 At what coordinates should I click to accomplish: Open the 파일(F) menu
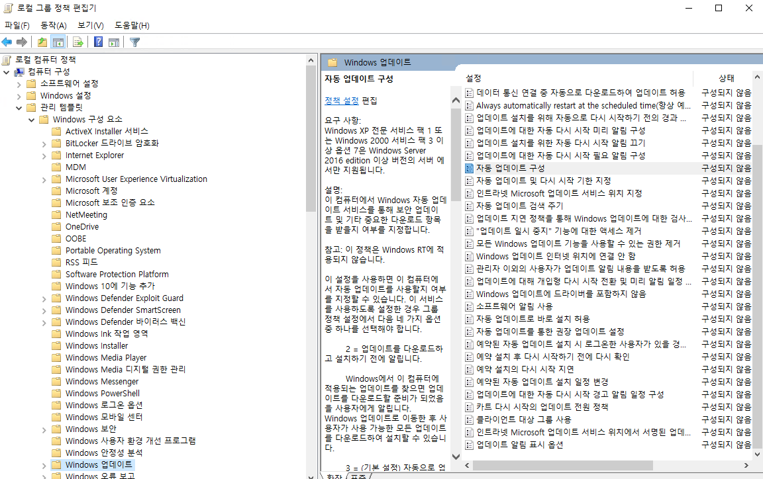point(17,25)
